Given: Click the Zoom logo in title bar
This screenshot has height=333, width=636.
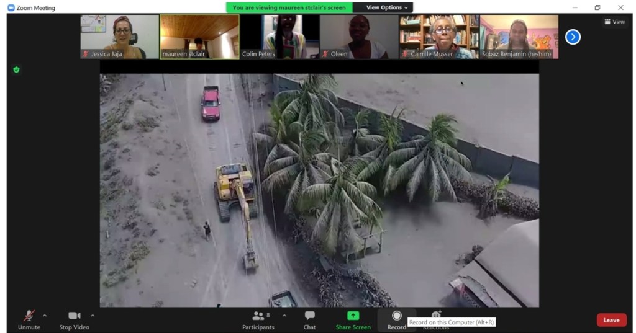Looking at the screenshot, I should (x=11, y=7).
